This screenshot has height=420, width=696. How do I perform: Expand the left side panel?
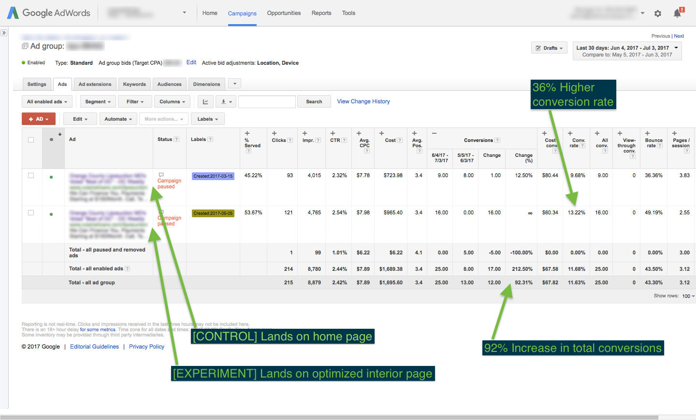click(x=4, y=33)
